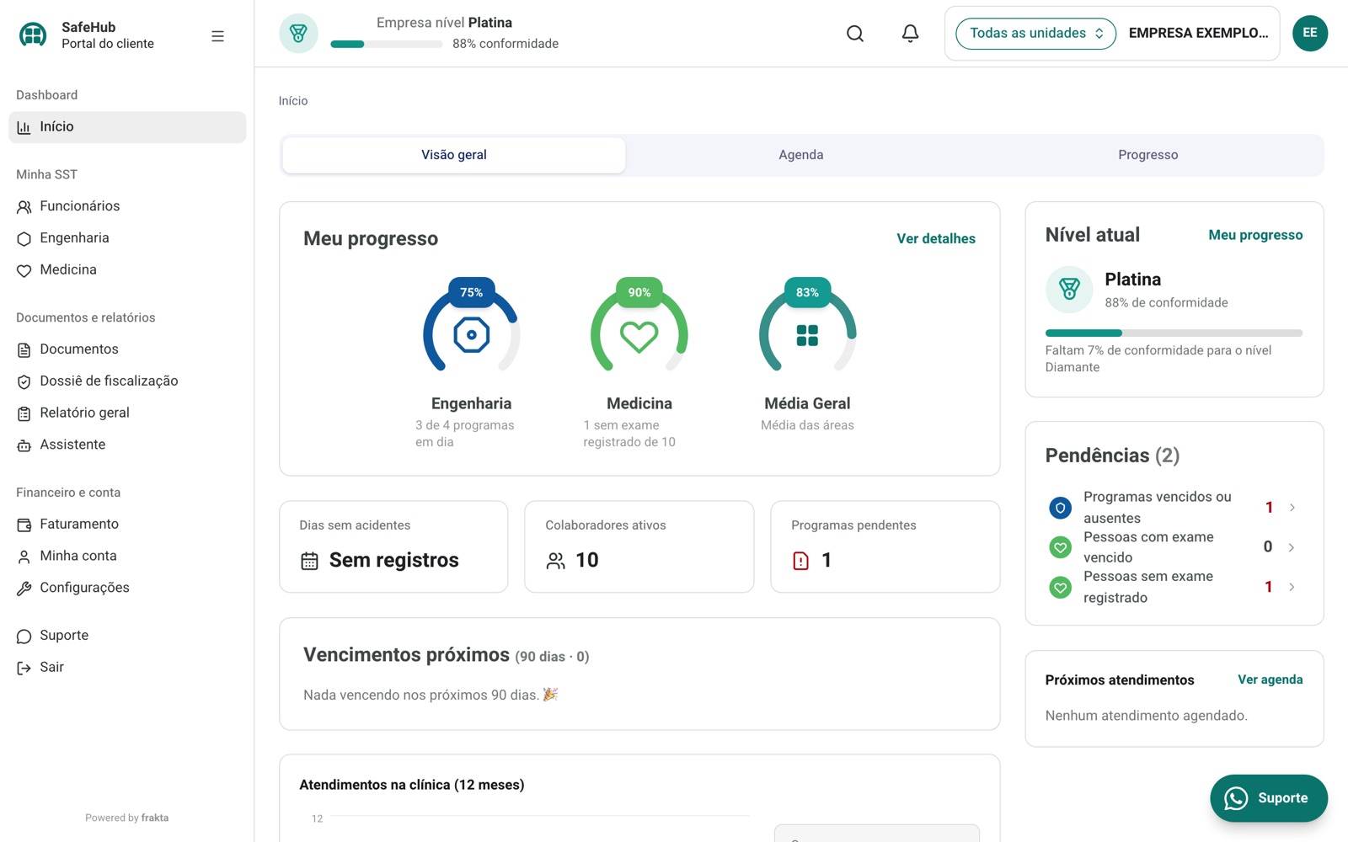The image size is (1348, 842).
Task: Click green heart icon beside Pessoas sem exame registrado
Action: coord(1060,587)
